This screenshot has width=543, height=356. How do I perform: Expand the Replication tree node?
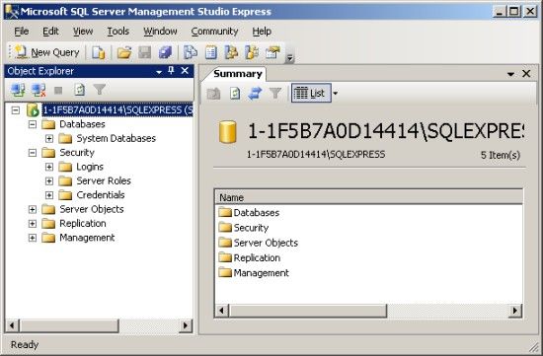pos(33,224)
